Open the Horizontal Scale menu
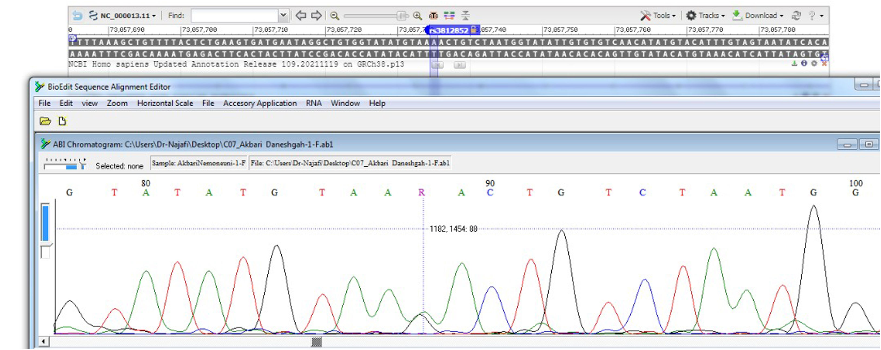The image size is (881, 350). (x=165, y=103)
